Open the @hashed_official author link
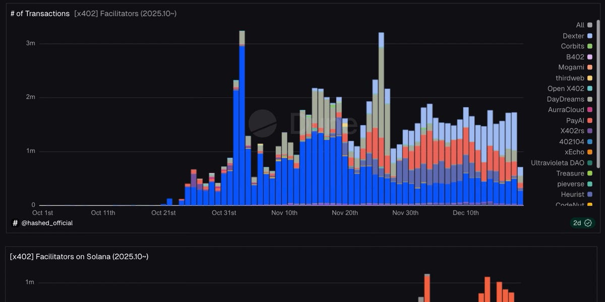 coord(47,222)
